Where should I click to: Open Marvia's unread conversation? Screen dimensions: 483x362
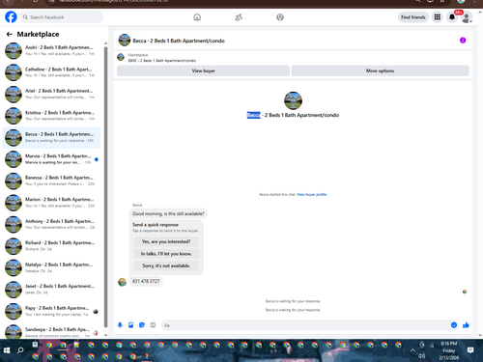(x=51, y=159)
